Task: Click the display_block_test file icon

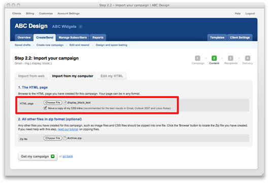Action: (x=65, y=102)
